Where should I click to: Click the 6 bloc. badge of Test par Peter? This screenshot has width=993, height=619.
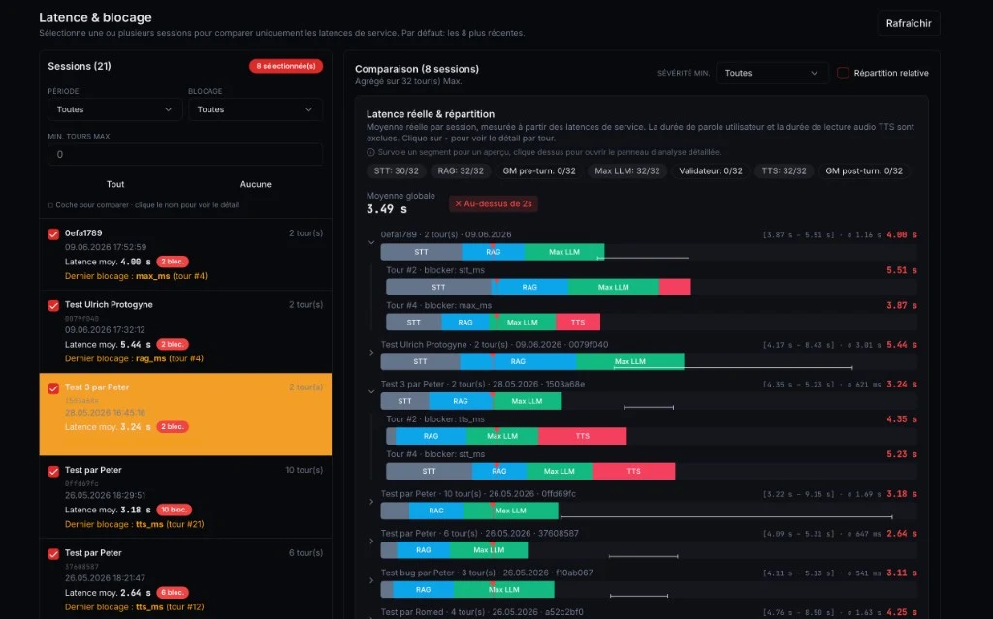(x=173, y=593)
